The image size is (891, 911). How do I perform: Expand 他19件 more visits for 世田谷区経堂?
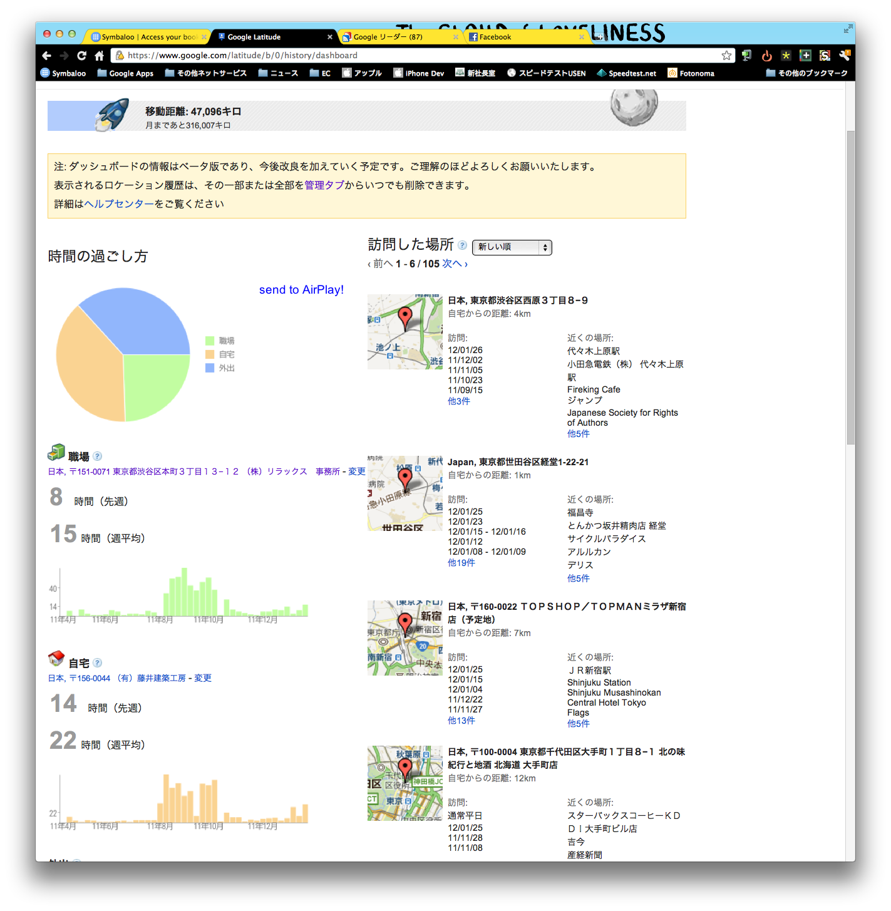(461, 563)
